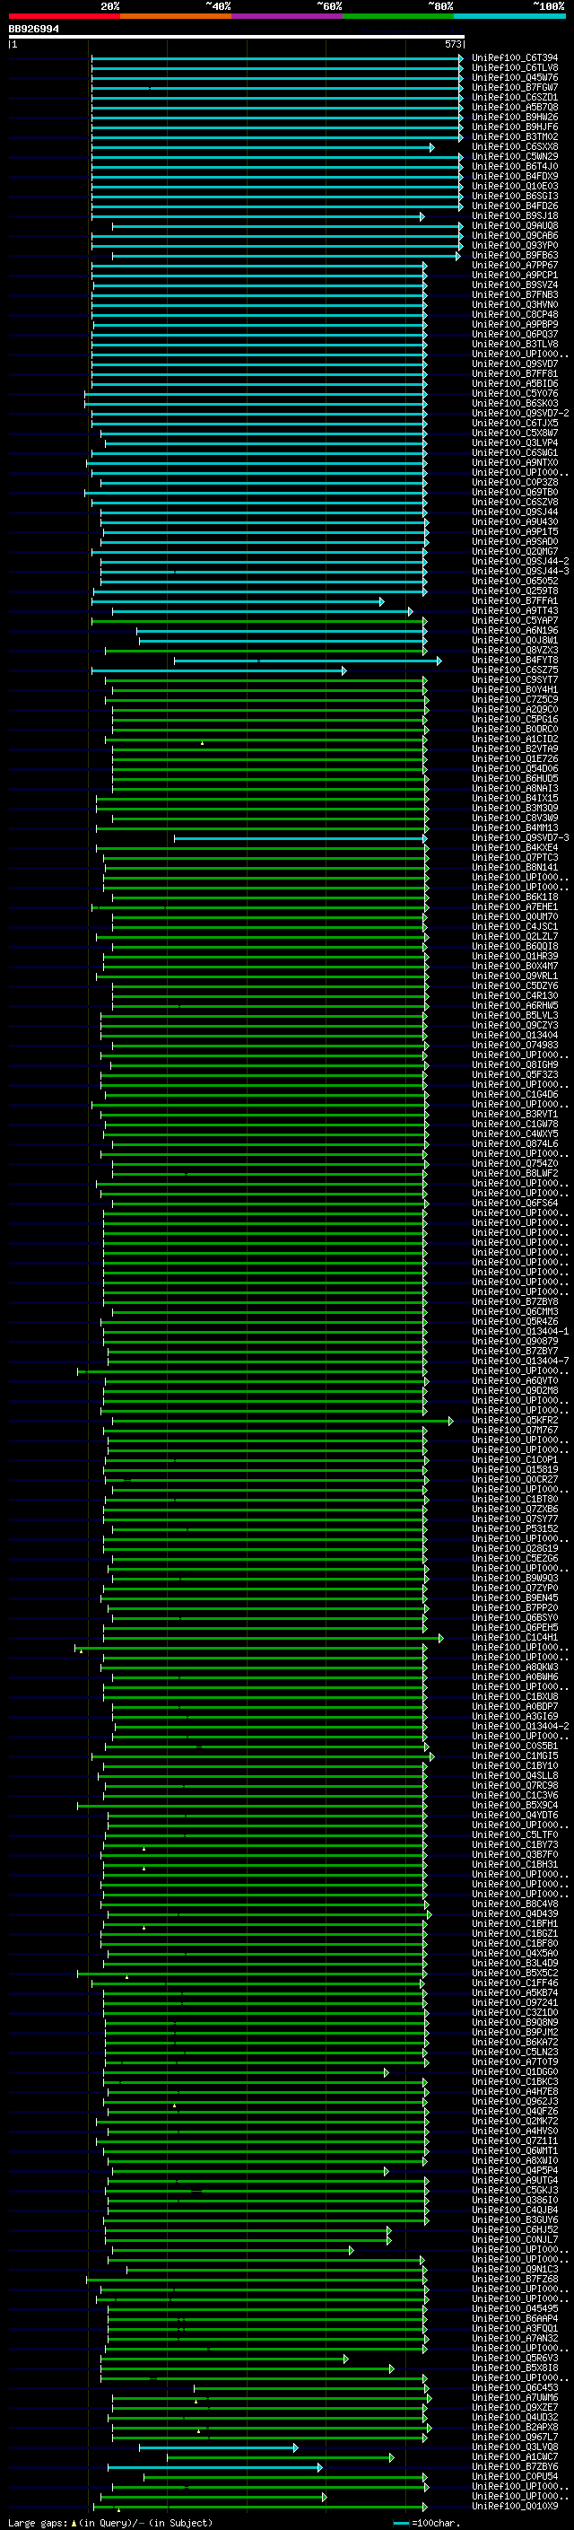Image resolution: width=574 pixels, height=2530 pixels.
Task: Click the UniRef100_B7FZ68 label
Action: [x=515, y=2280]
